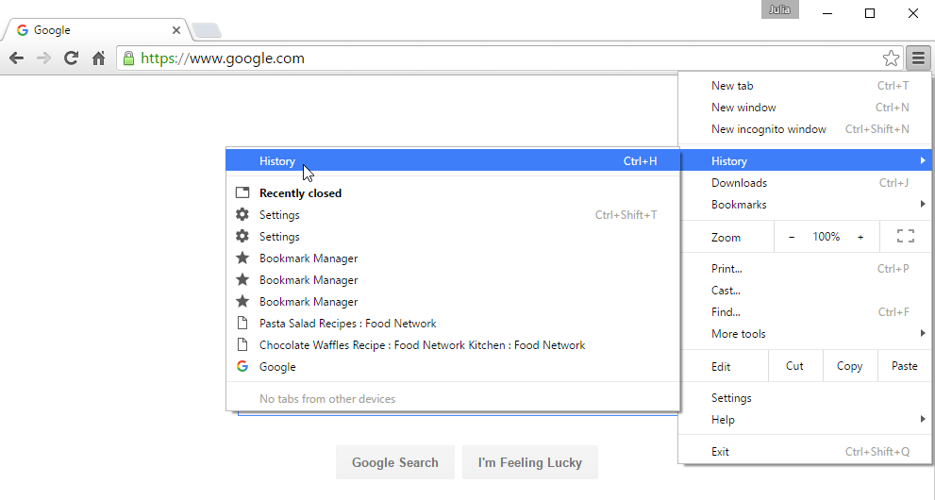Click the Google Search button
Viewport: 935px width, 500px height.
pos(394,462)
